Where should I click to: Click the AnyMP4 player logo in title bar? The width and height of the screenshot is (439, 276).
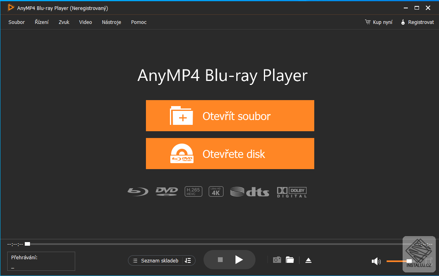pos(11,7)
